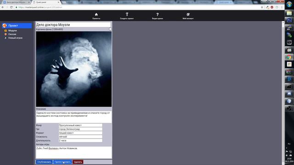The height and width of the screenshot is (165, 294).
Task: Edit the Длительность field 2 часа
Action: [x=80, y=141]
